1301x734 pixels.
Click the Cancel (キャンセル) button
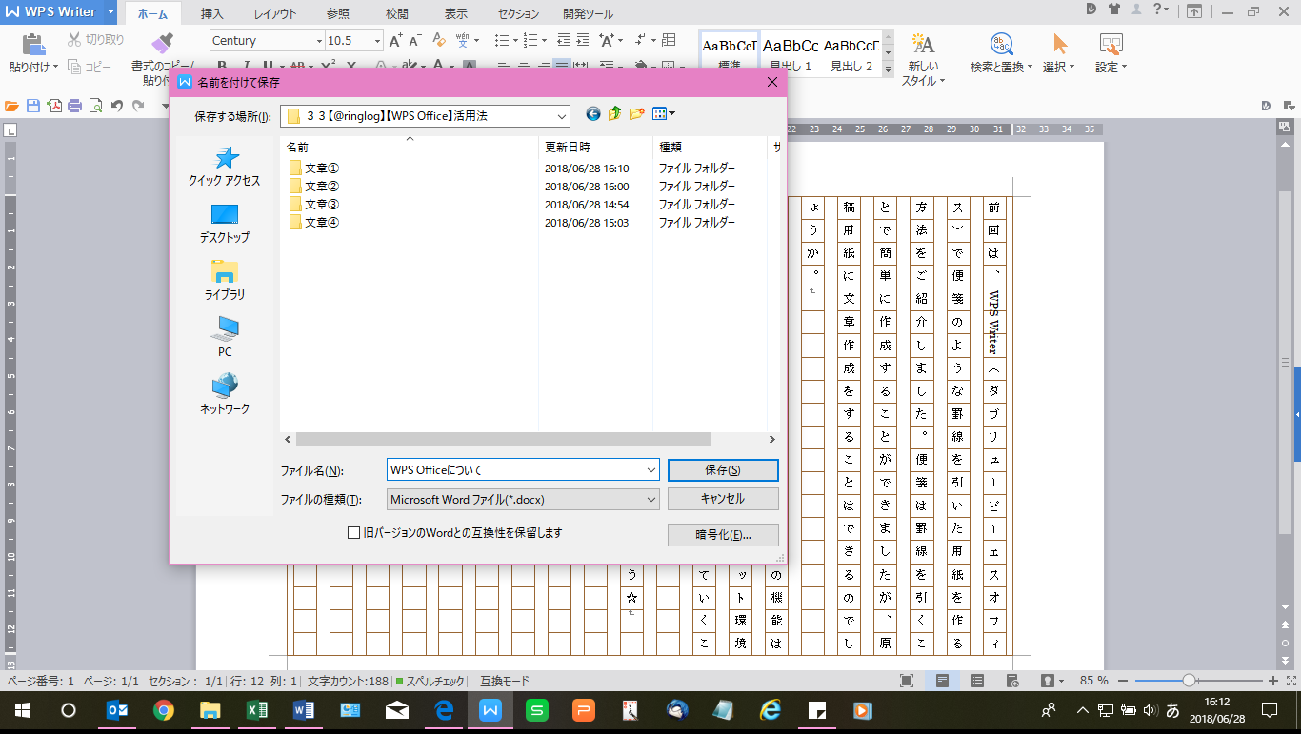click(x=723, y=499)
